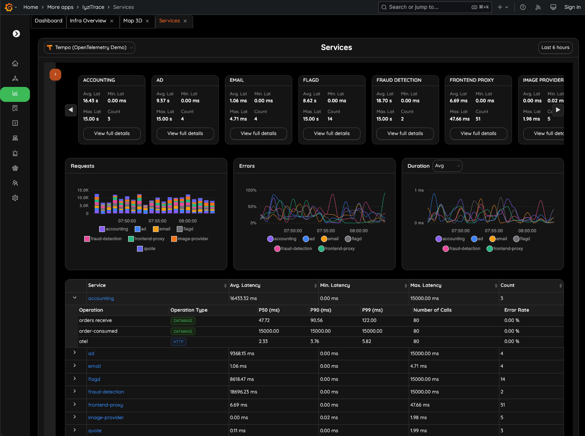The width and height of the screenshot is (585, 436).
Task: Collapse the accounting service row
Action: pyautogui.click(x=75, y=298)
